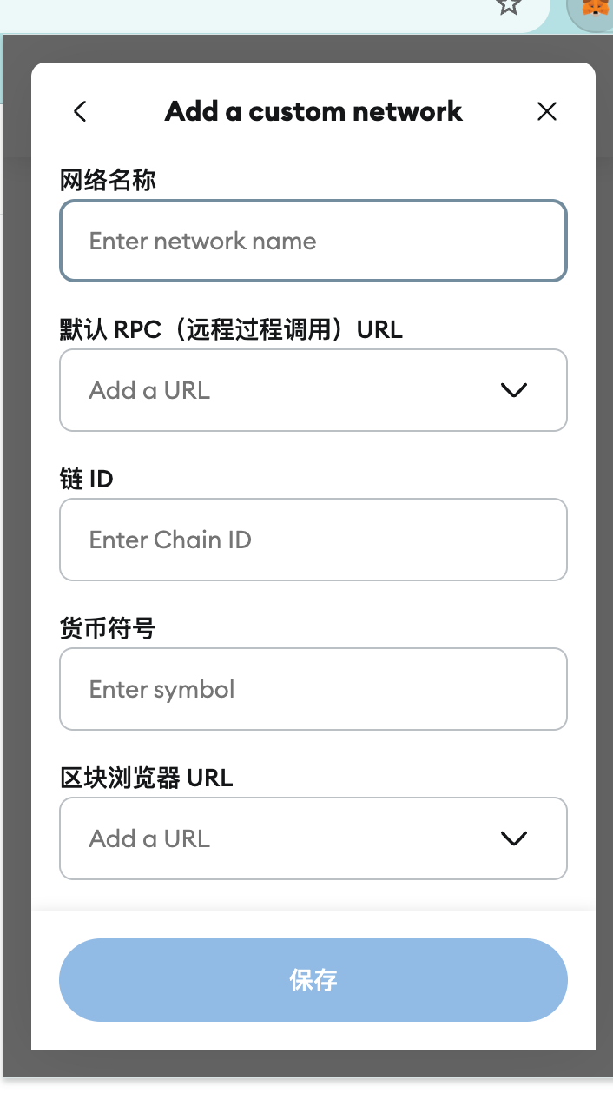Focus the Enter network name field
Screen dimensions: 613x1100
(x=313, y=241)
